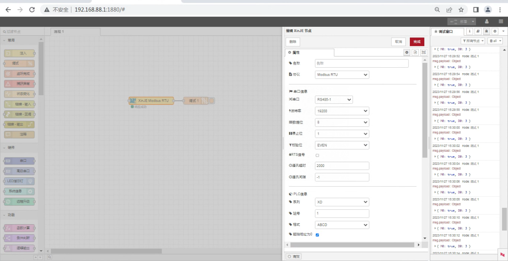Click the user account icon in the Node-RED header
Viewport: 508px width, 261px height.
coord(487,22)
